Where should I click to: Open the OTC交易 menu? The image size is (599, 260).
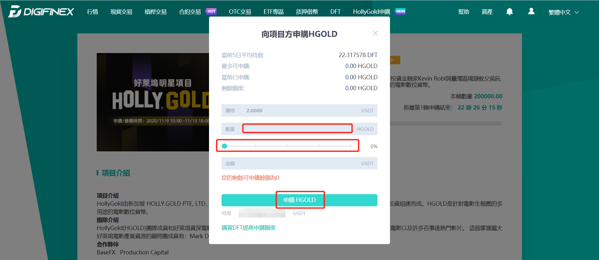pos(240,12)
